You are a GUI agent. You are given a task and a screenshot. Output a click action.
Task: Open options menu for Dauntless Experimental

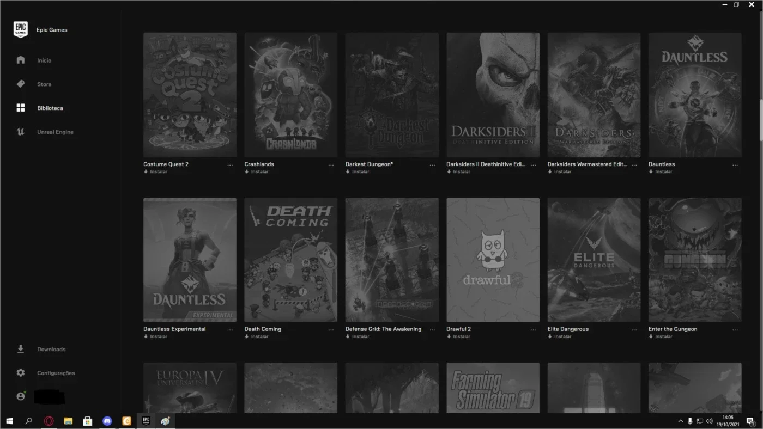point(230,329)
